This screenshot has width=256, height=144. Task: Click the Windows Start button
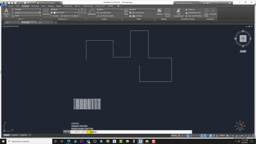pos(3,141)
